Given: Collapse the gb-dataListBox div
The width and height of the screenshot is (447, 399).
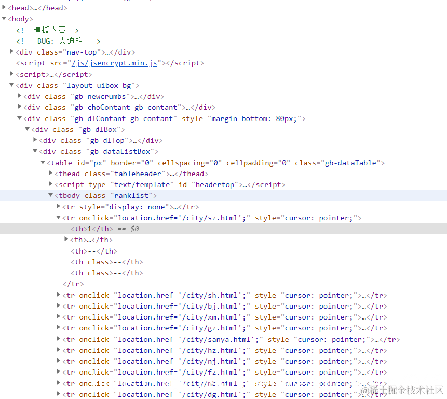Looking at the screenshot, I should point(35,151).
